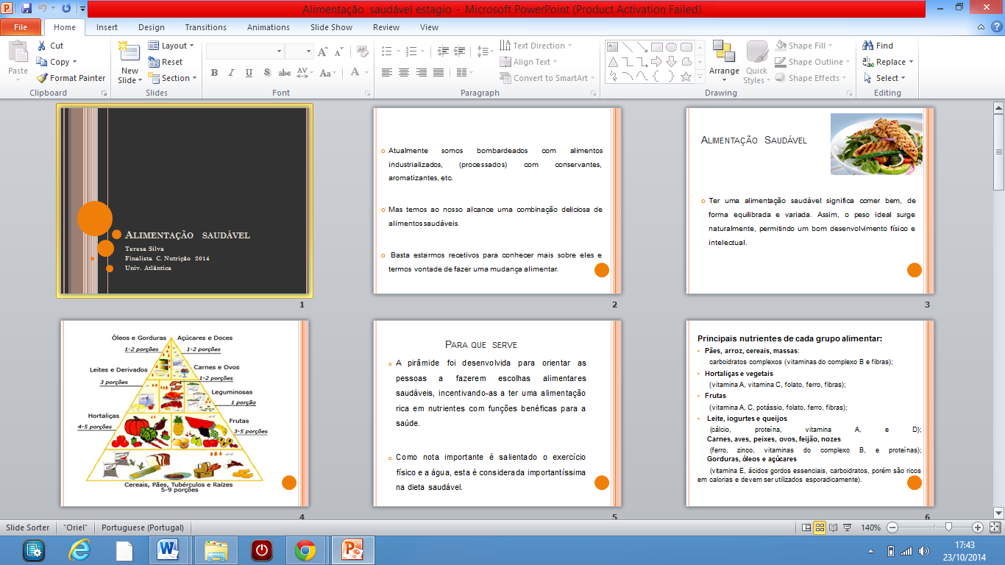Open the Select dropdown in Editing
Image resolution: width=1005 pixels, height=565 pixels.
[884, 78]
